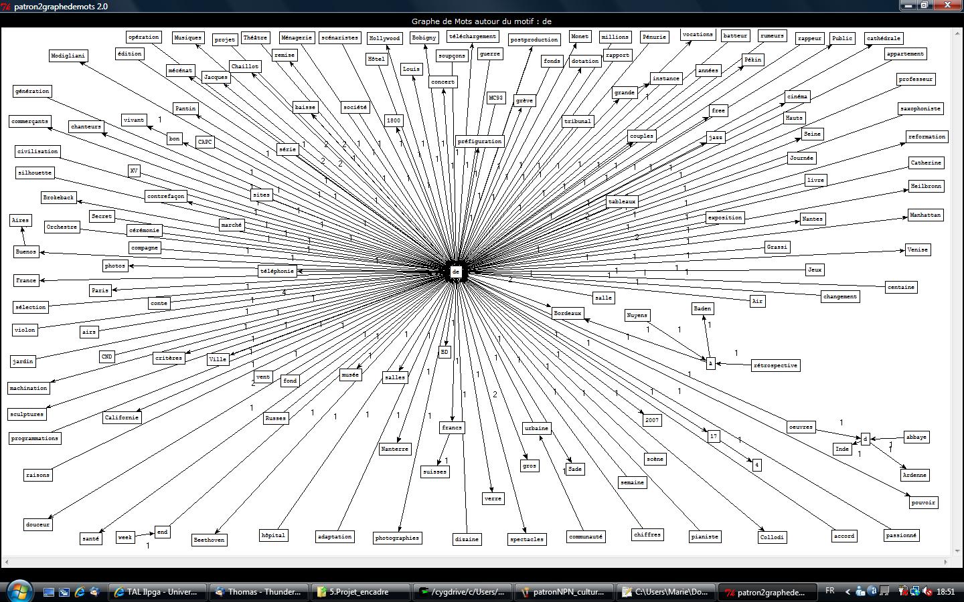
Task: Click the horizontal scrollbar left arrow
Action: (6, 562)
